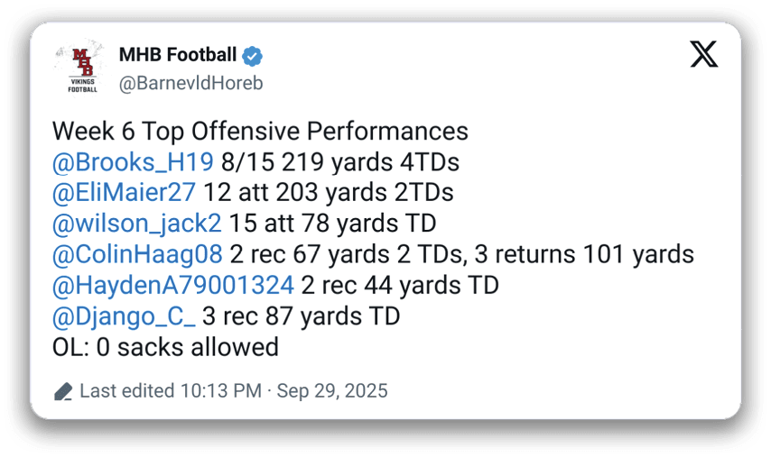Click the edit pencil icon
This screenshot has height=457, width=771.
(63, 391)
